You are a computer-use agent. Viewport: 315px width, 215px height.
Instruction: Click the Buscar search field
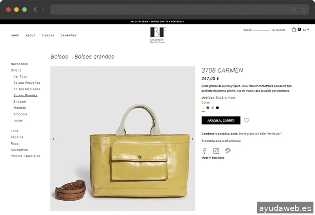(x=261, y=30)
